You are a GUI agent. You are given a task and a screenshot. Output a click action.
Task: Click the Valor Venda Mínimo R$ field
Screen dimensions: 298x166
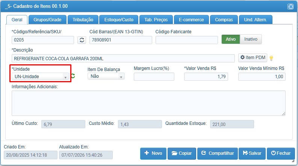click(262, 77)
